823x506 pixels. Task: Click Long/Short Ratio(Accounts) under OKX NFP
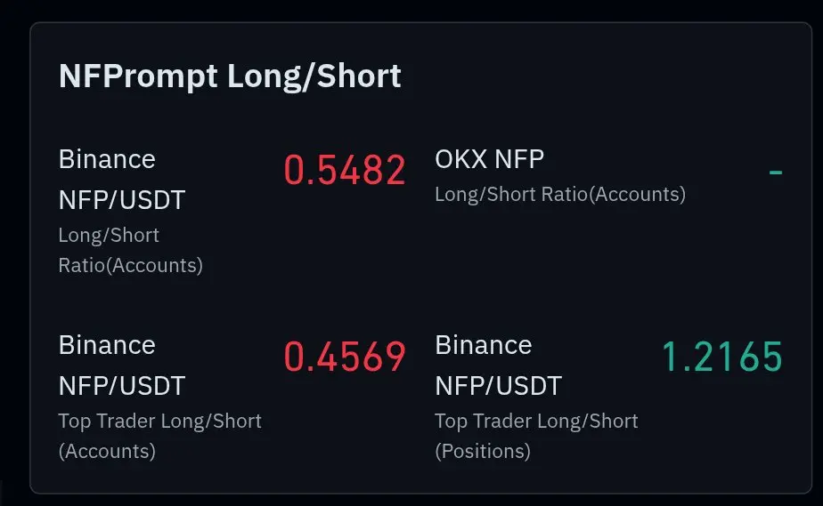tap(560, 195)
